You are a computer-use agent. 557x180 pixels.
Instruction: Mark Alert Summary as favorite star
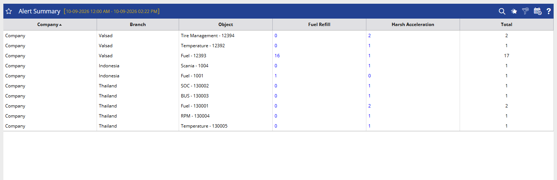click(9, 11)
